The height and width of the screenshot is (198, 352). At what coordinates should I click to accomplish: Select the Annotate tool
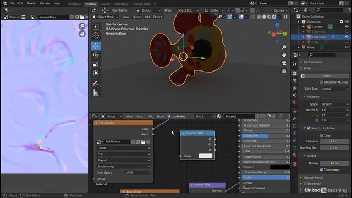96,84
